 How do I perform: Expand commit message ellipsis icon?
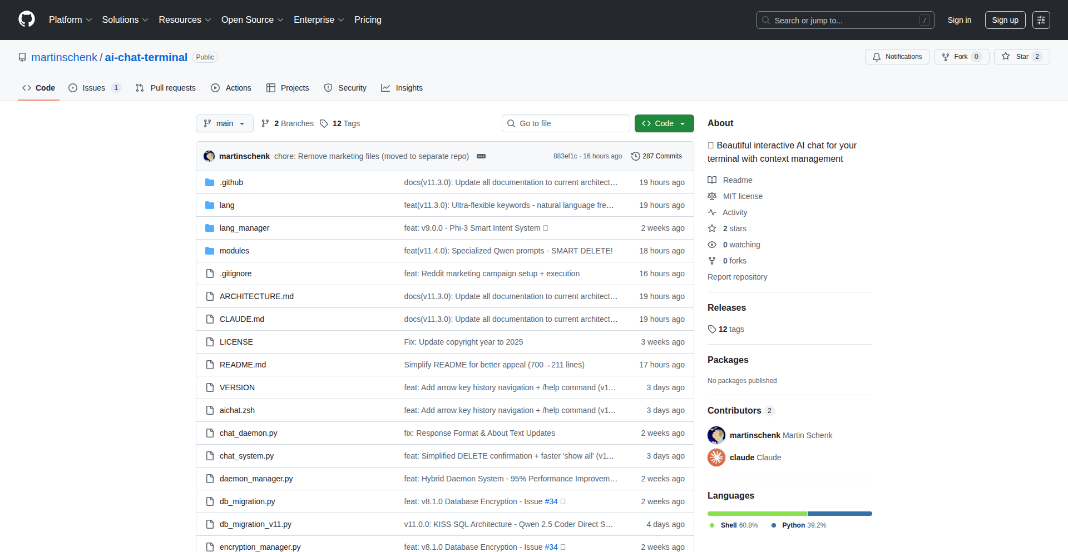tap(481, 156)
